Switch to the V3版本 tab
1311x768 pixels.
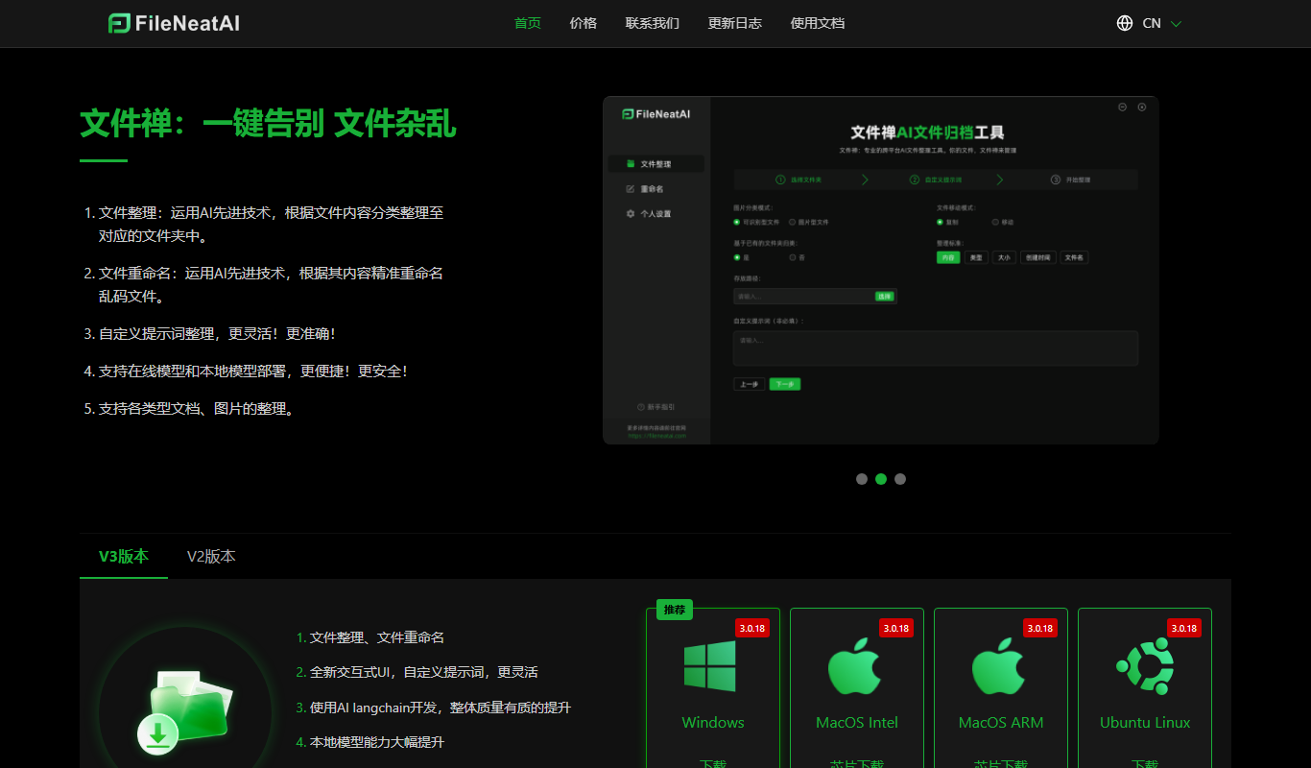click(x=124, y=556)
